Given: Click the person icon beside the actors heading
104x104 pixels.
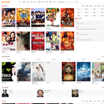Looking at the screenshot, I should 3,88.
